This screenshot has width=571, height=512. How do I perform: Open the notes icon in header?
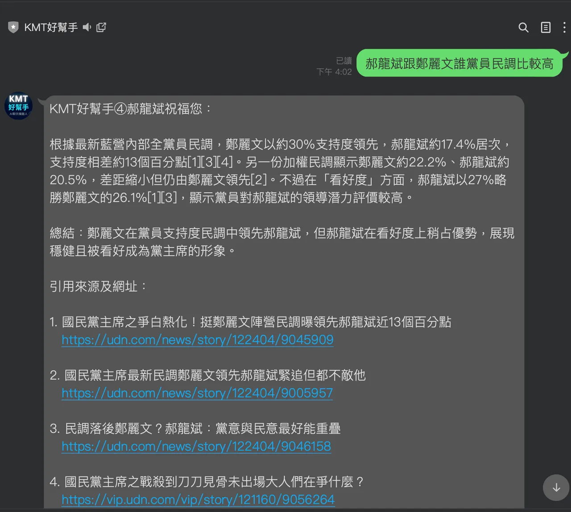point(546,28)
